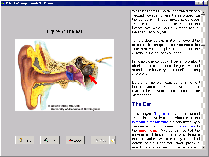209x157 pixels.
Task: Click the heading titled The Ear
Action: coord(142,104)
